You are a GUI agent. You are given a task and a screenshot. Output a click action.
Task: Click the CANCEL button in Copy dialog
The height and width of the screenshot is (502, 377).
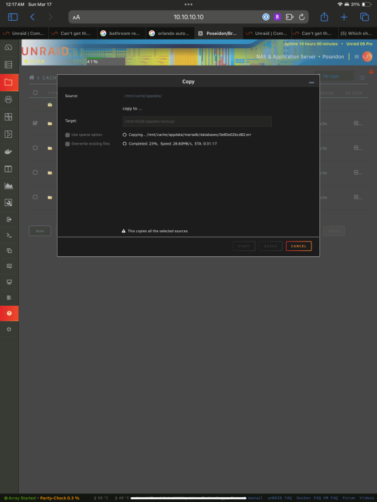[299, 246]
